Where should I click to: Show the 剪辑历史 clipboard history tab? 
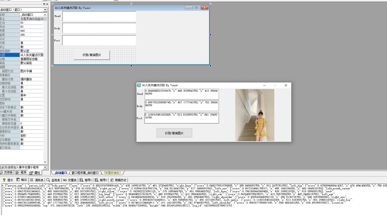tap(119, 180)
